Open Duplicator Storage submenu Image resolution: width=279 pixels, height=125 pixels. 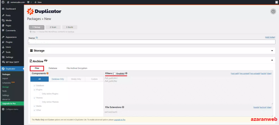(5, 87)
